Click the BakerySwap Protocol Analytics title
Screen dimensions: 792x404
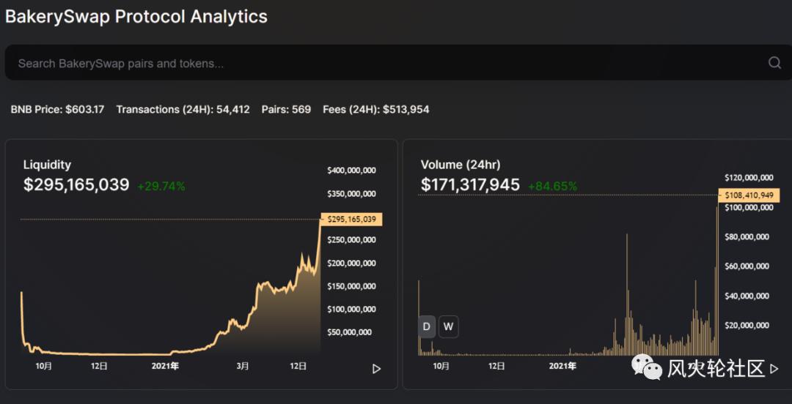[136, 16]
